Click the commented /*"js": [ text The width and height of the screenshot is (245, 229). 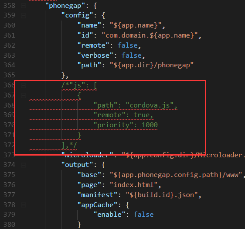pos(79,86)
